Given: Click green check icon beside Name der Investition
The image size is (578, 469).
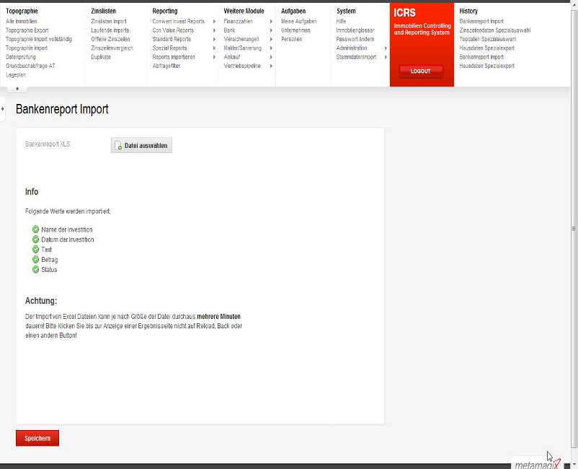Looking at the screenshot, I should coord(36,229).
